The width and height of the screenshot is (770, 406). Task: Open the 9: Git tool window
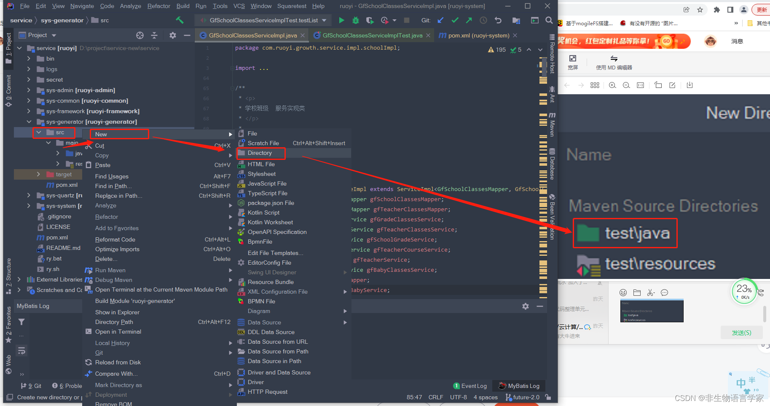pyautogui.click(x=31, y=386)
